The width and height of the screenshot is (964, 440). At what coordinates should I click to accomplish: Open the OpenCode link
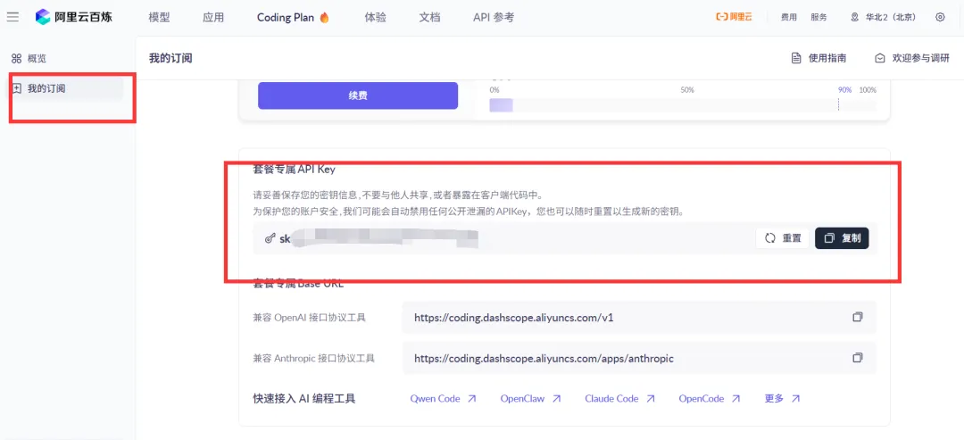pyautogui.click(x=710, y=398)
